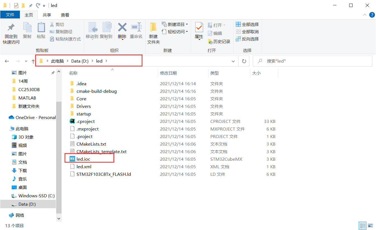
Task: Click the Help question mark icon
Action: pyautogui.click(x=372, y=15)
